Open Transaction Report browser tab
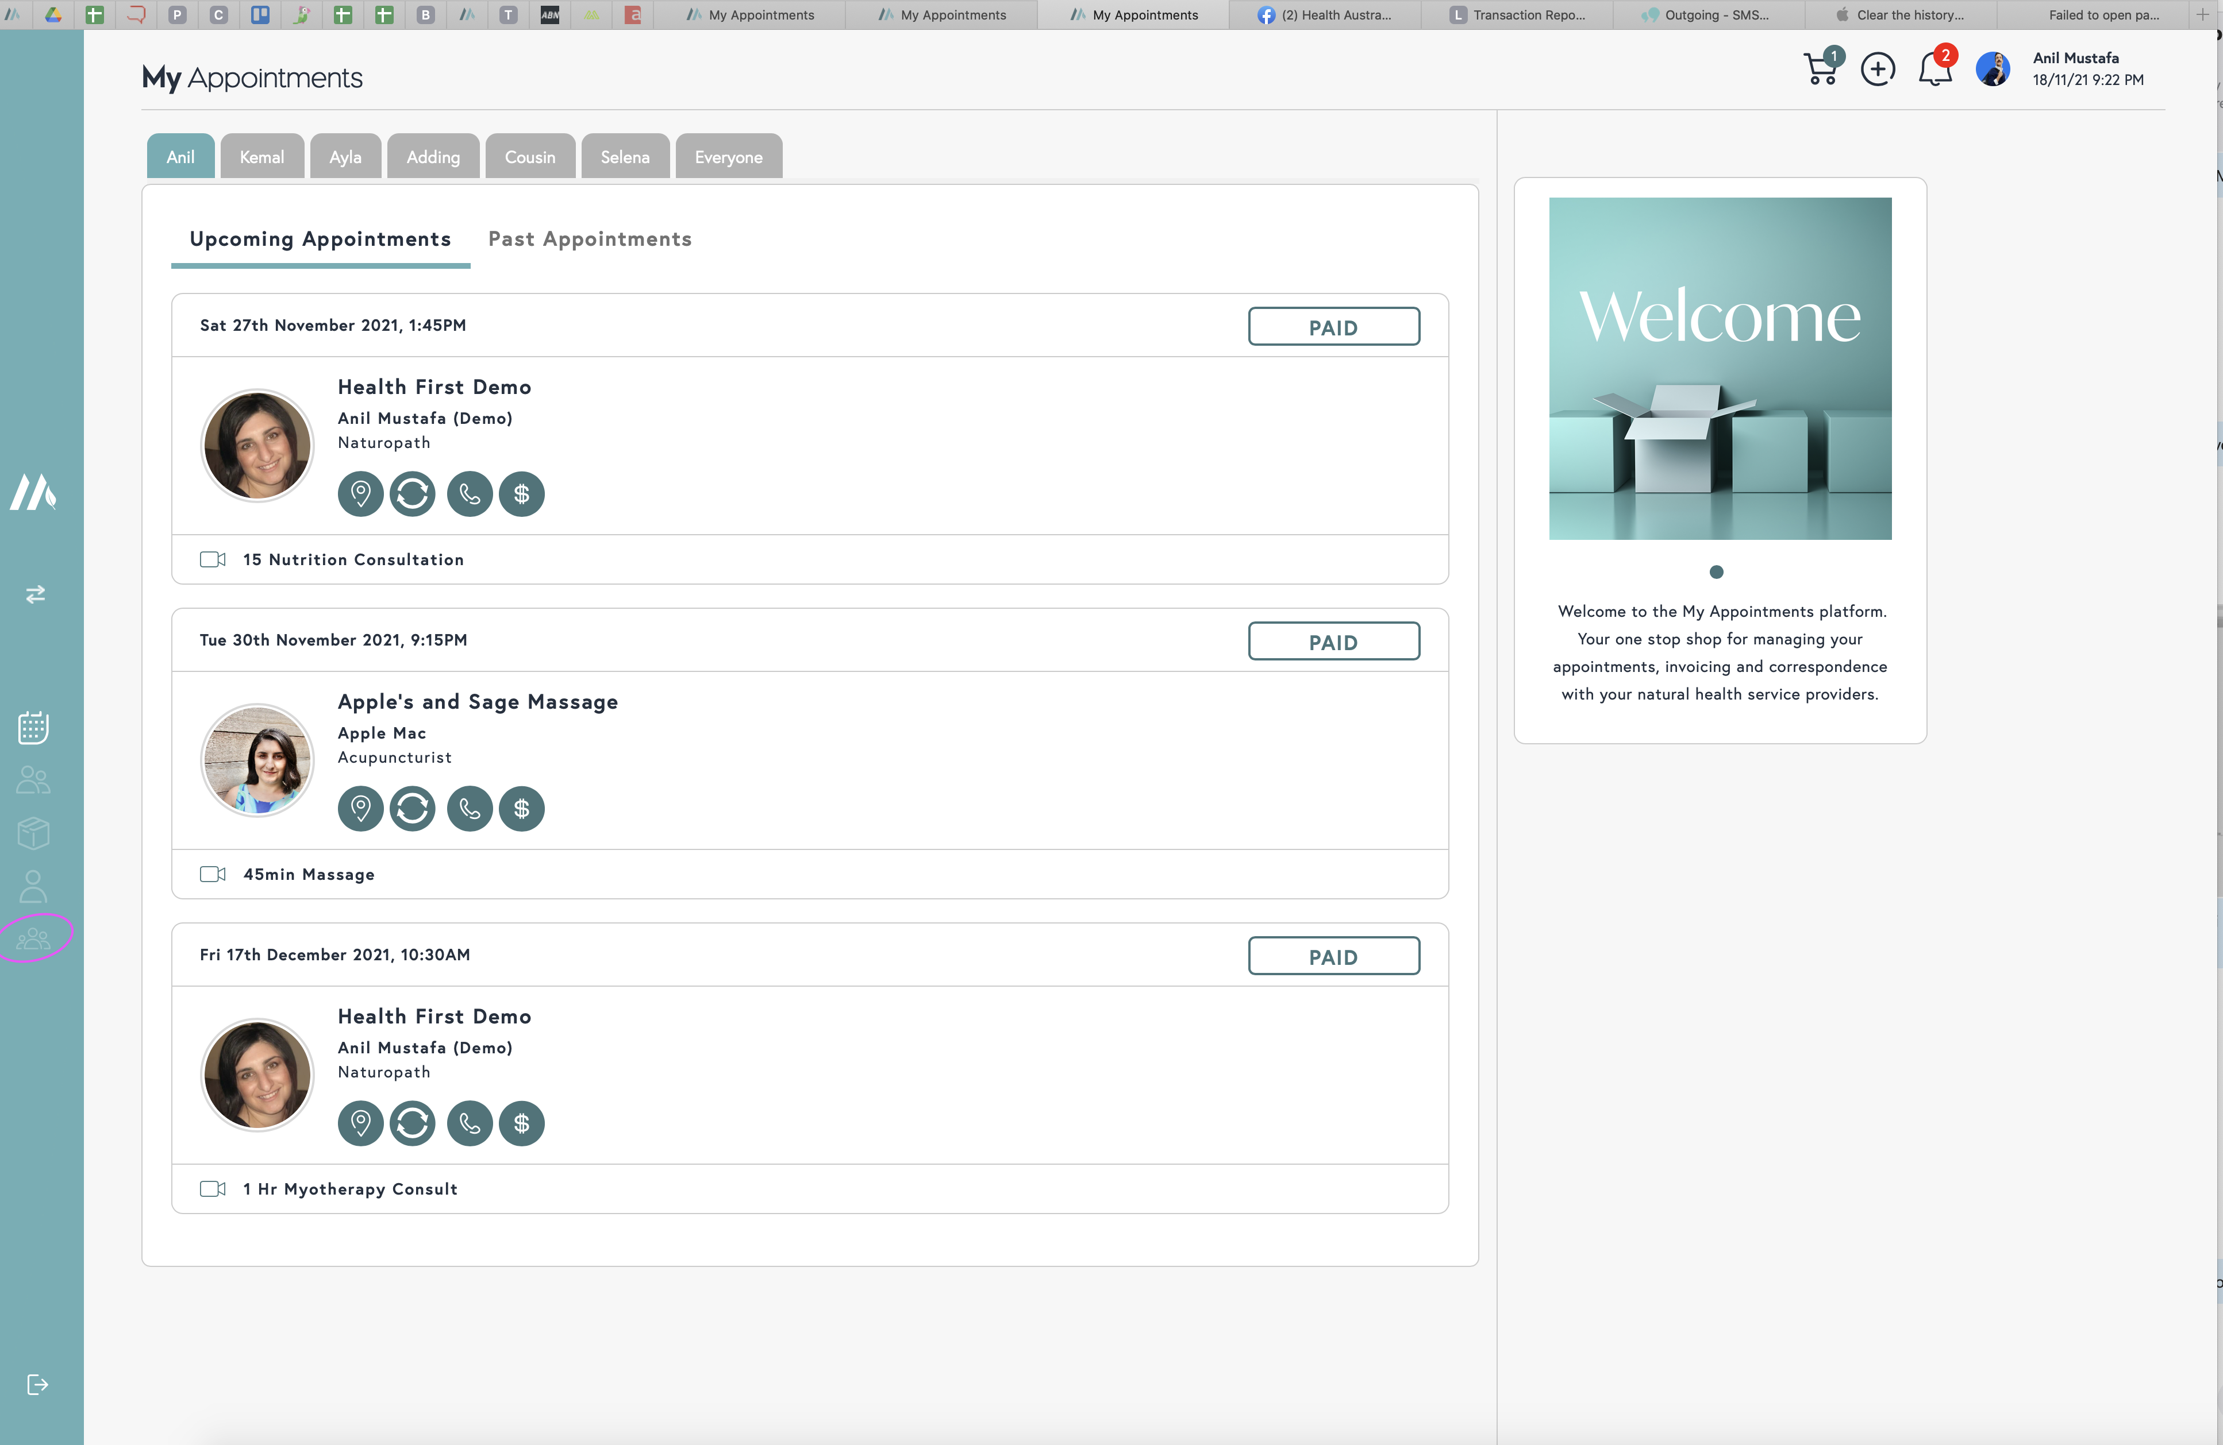The width and height of the screenshot is (2223, 1445). point(1518,15)
